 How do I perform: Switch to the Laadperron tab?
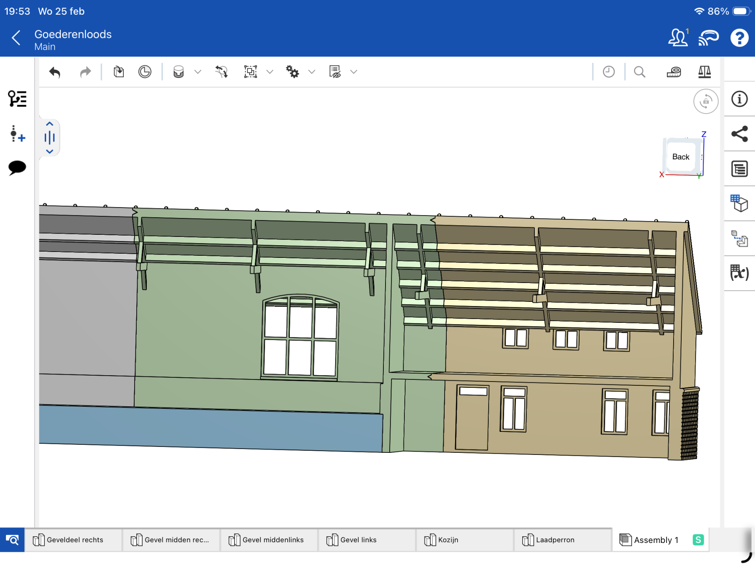pos(555,540)
